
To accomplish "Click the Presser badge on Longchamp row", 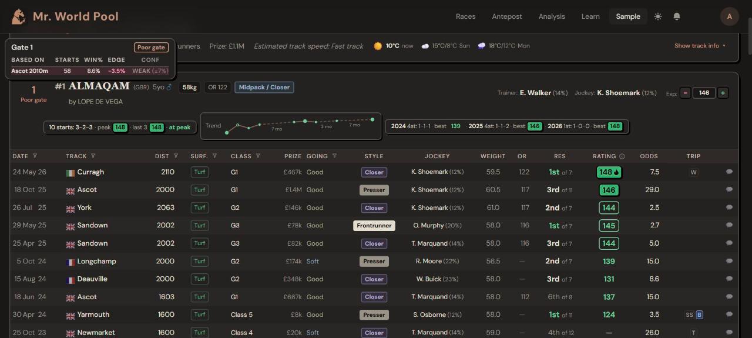I will (374, 261).
